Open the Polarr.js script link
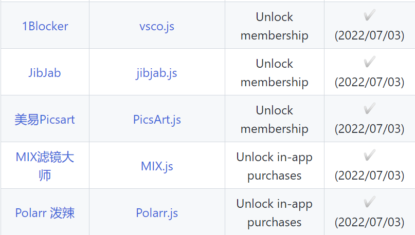The image size is (415, 235). (x=157, y=213)
